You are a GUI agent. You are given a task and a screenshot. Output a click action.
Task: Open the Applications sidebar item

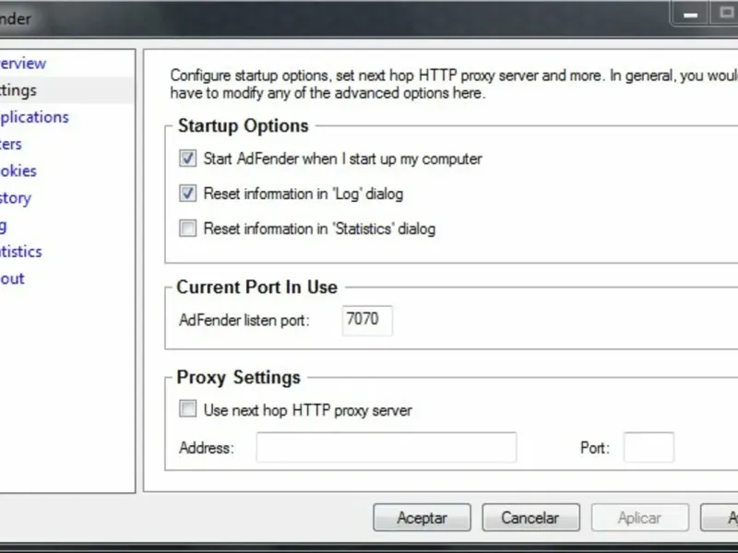pos(34,117)
